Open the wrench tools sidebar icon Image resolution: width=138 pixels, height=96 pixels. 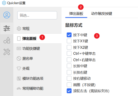click(x=7, y=52)
